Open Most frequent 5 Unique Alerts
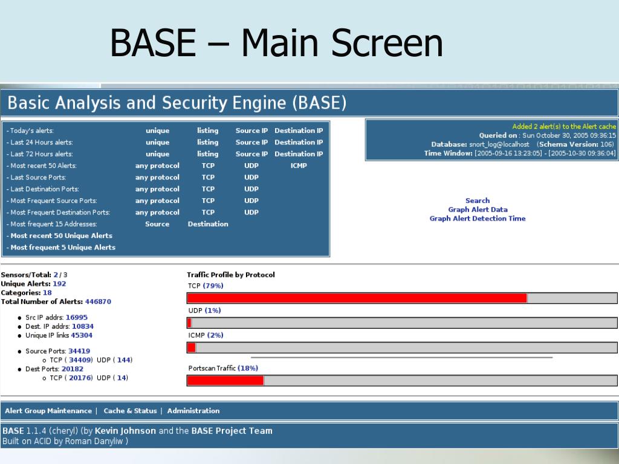 (63, 247)
